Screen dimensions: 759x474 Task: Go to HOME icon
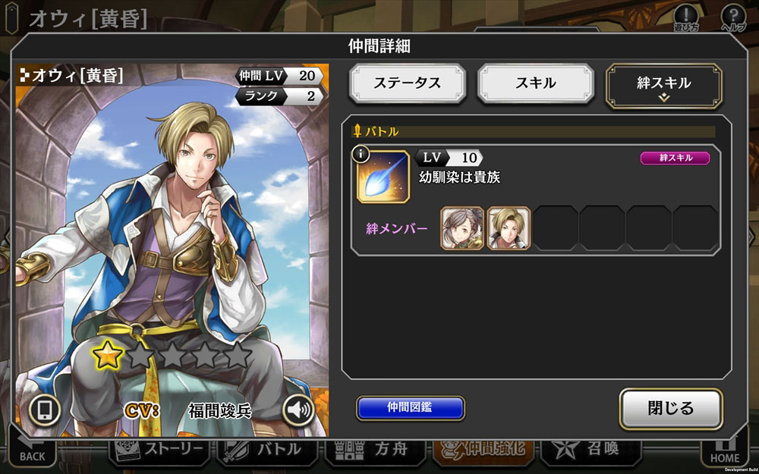coord(725,450)
